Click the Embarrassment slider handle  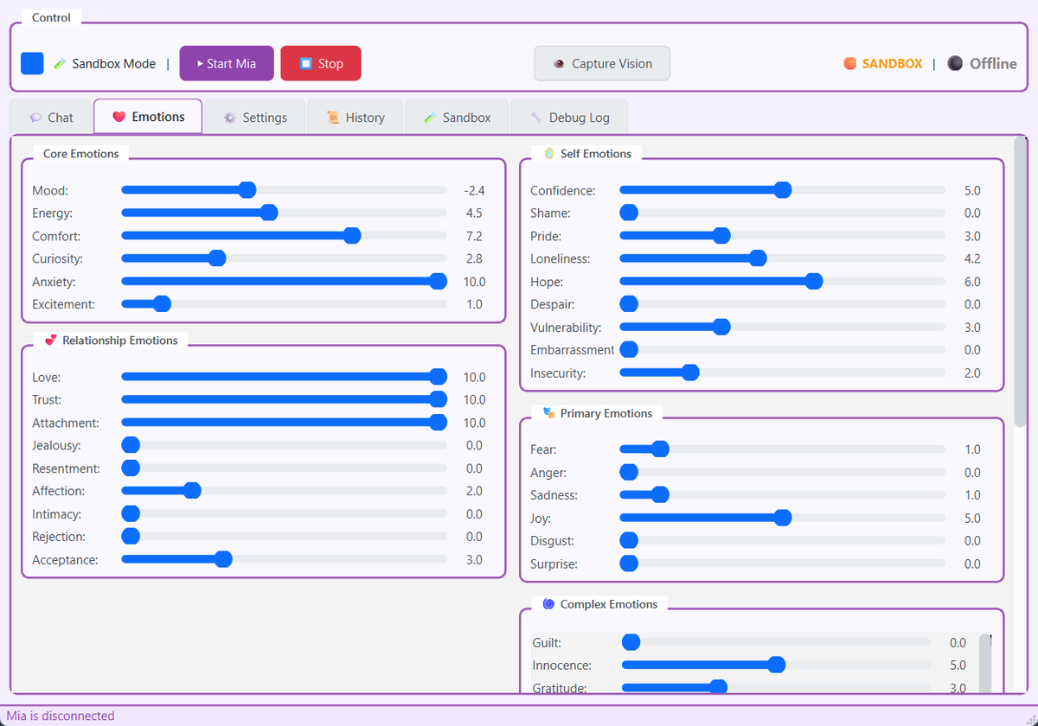pos(629,350)
